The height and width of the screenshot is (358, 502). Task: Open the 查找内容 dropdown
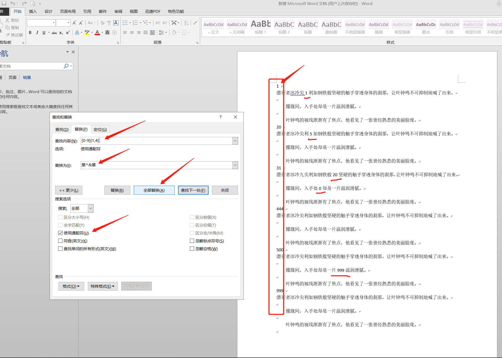pyautogui.click(x=235, y=141)
